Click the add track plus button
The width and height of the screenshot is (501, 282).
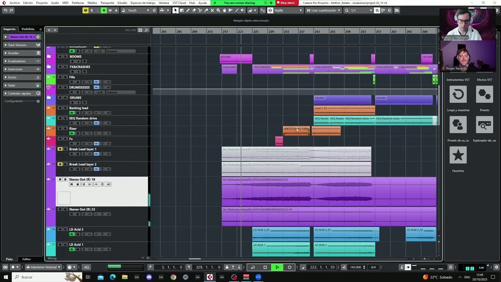point(49,30)
